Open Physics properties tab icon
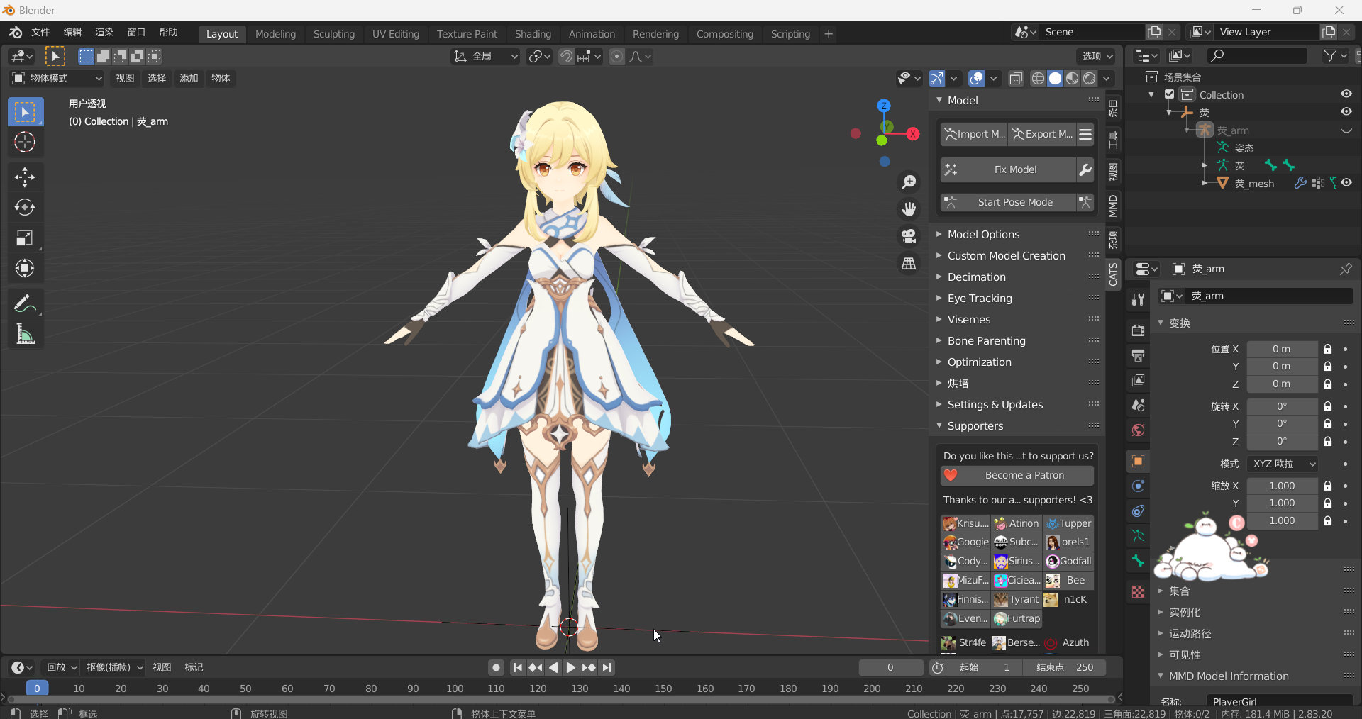 pyautogui.click(x=1138, y=486)
